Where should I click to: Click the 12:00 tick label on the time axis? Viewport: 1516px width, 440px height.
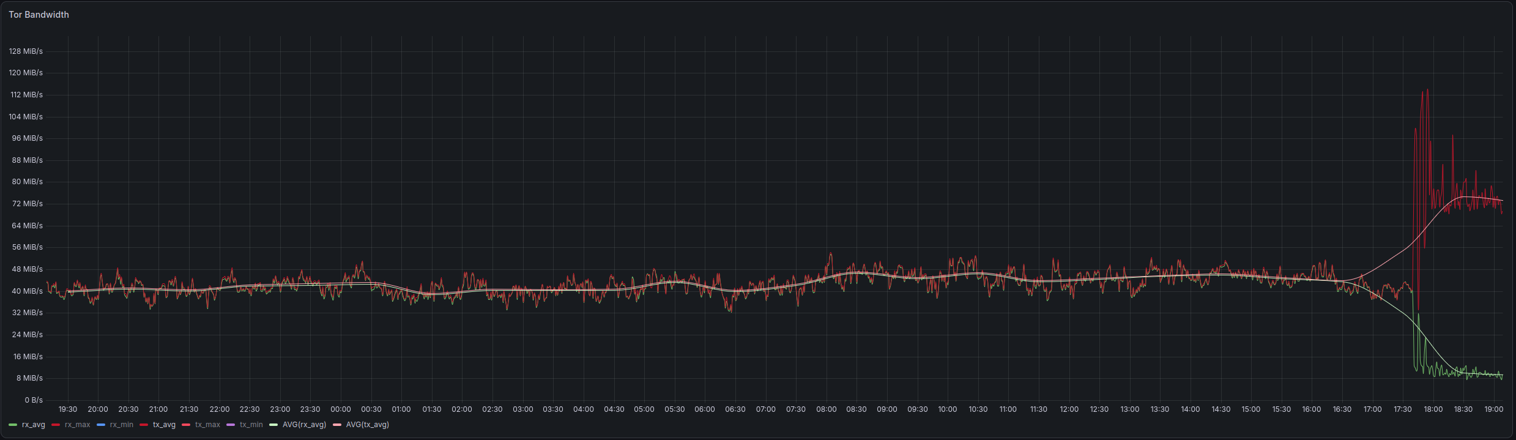point(1069,409)
